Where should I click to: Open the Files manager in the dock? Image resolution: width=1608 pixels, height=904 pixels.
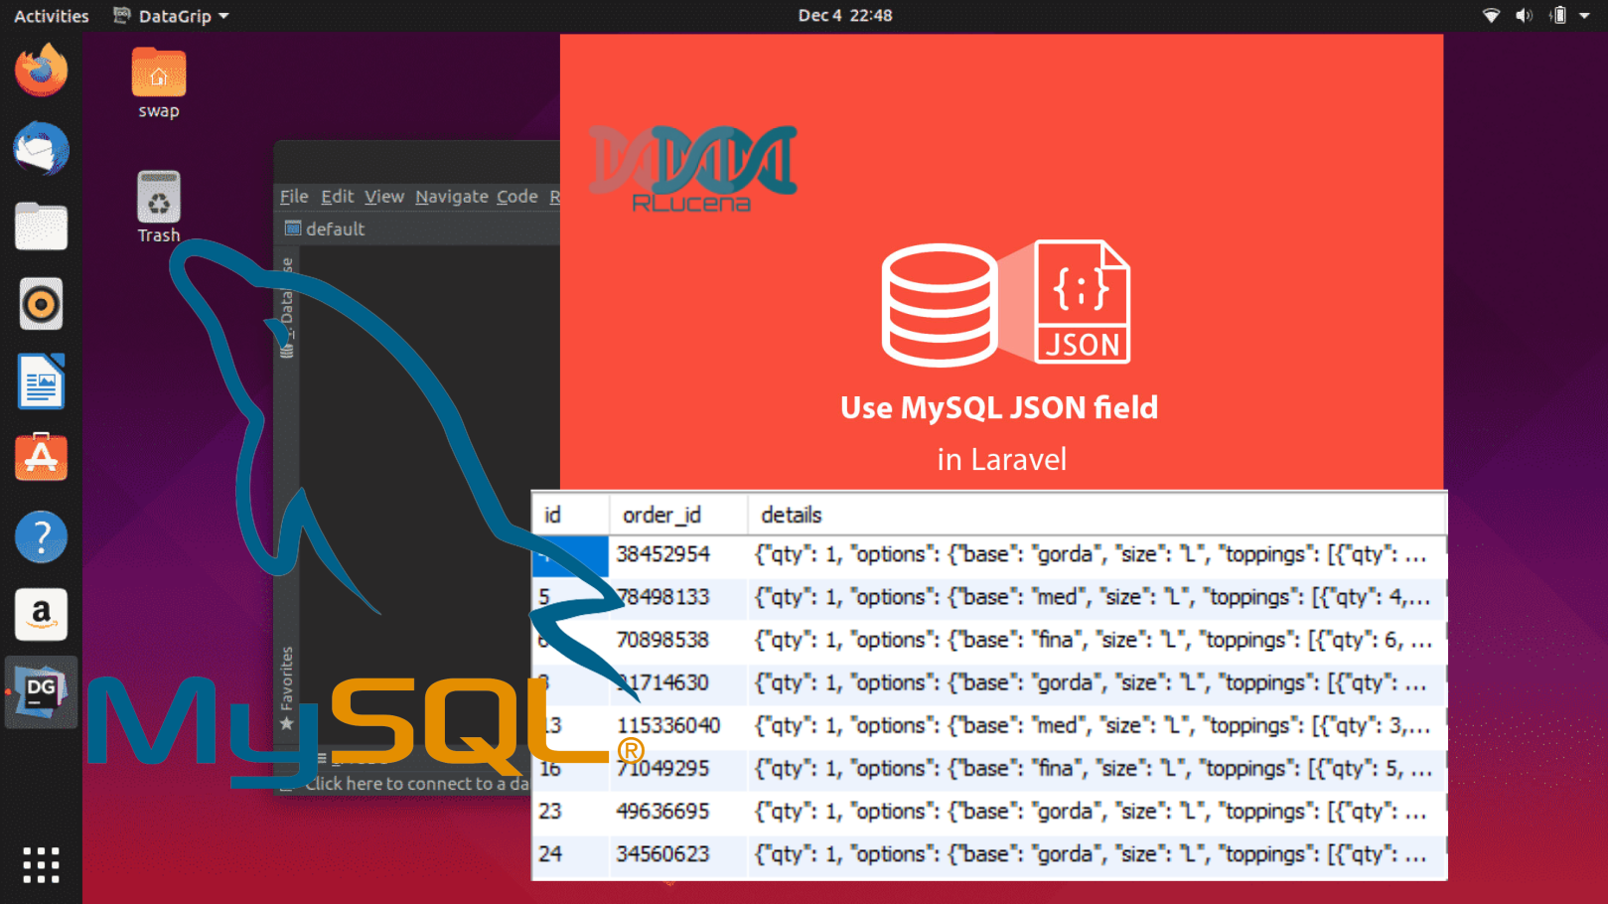41,226
